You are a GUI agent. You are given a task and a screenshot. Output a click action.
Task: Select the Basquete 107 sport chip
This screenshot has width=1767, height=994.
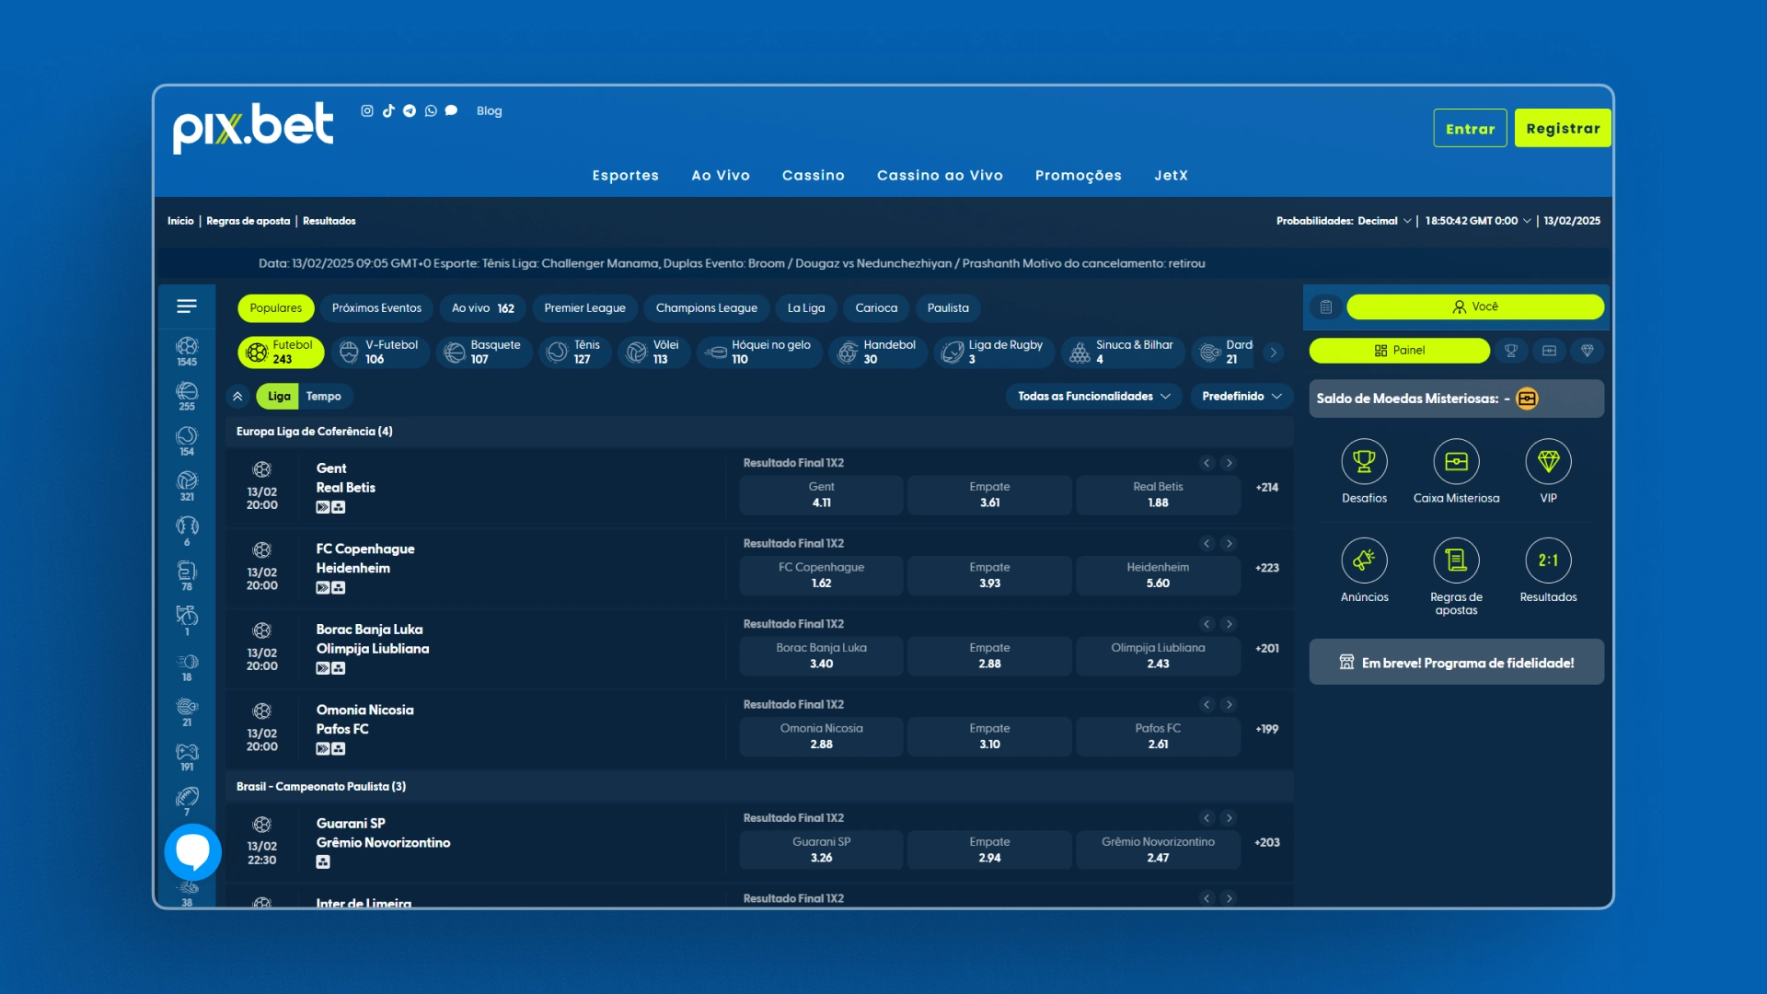[484, 353]
